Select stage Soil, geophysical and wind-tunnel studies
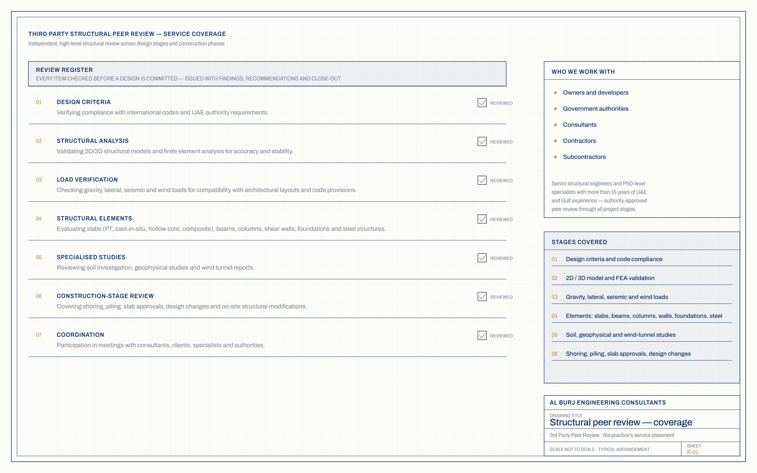The width and height of the screenshot is (757, 473). 620,335
